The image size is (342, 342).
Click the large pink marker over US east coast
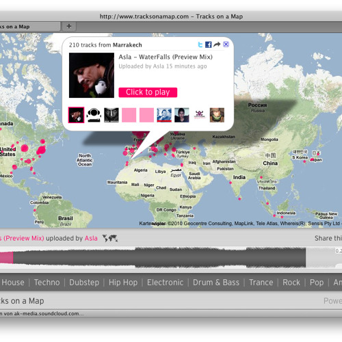pyautogui.click(x=41, y=150)
